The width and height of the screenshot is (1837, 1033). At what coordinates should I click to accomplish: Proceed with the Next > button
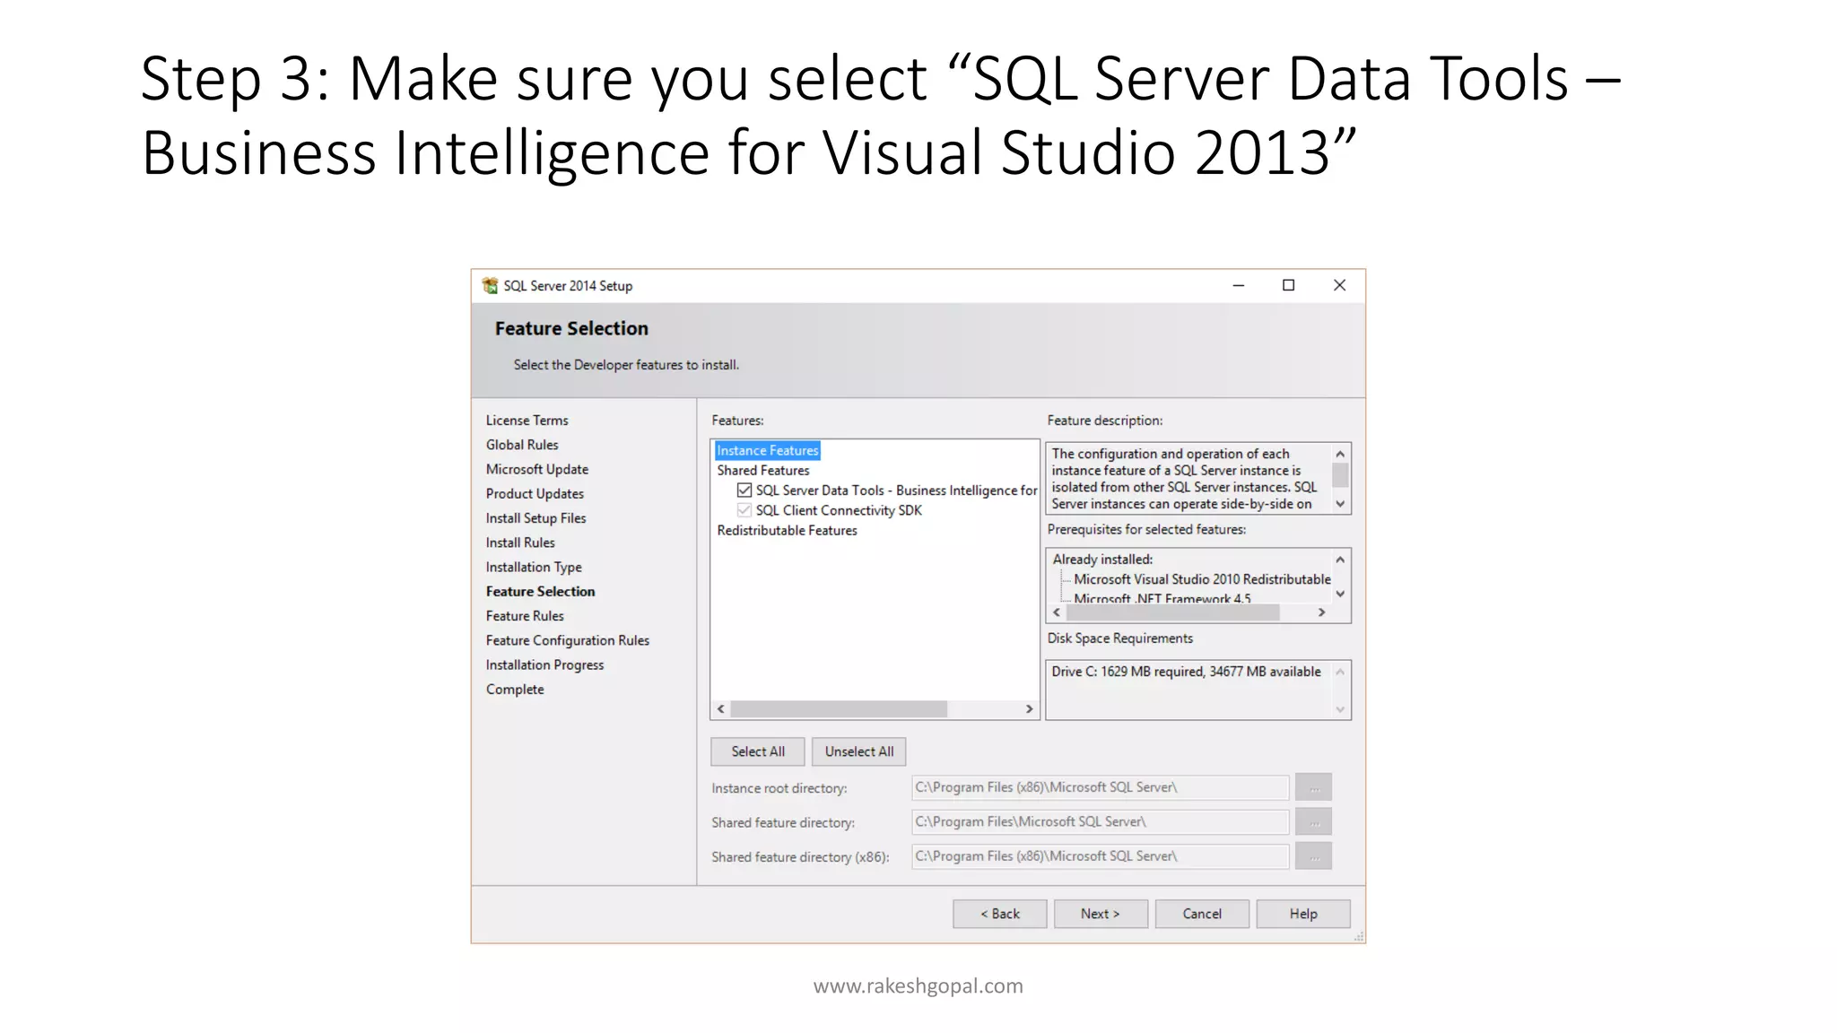1101,914
